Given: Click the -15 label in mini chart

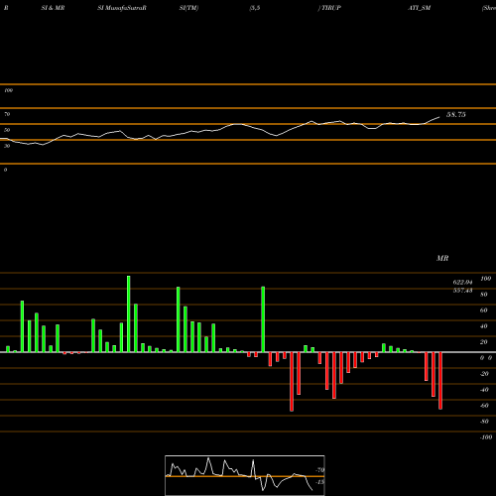Looking at the screenshot, I should 319,482.
